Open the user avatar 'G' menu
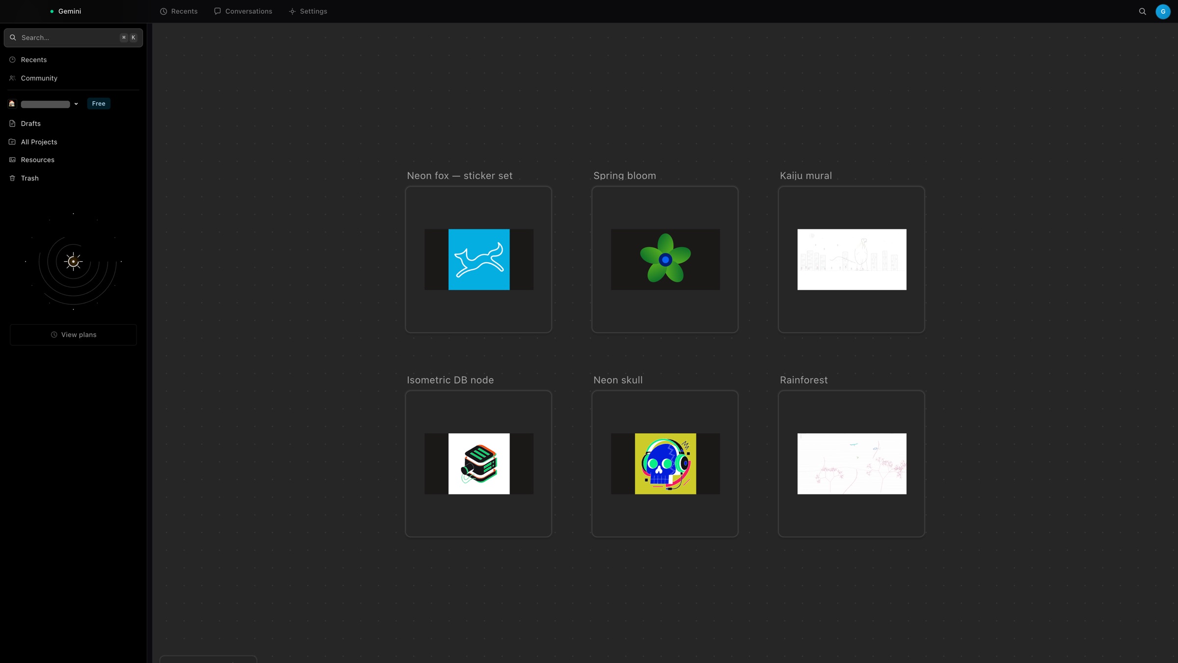Image resolution: width=1178 pixels, height=663 pixels. point(1163,11)
